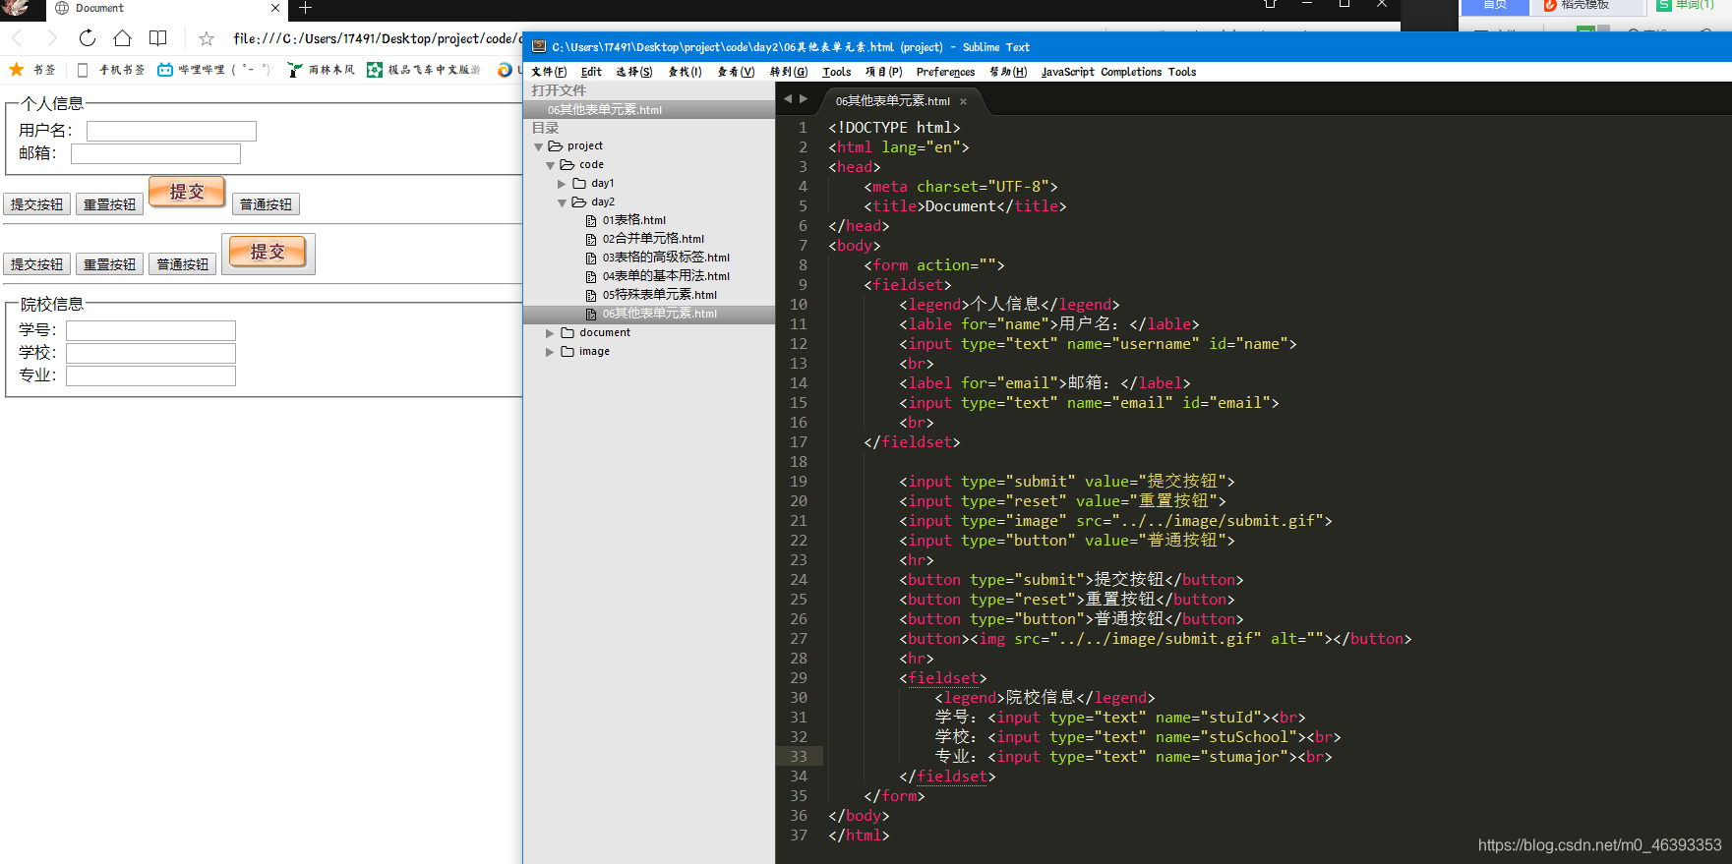Open Sublime Edit menu
Image resolution: width=1732 pixels, height=864 pixels.
tap(591, 72)
